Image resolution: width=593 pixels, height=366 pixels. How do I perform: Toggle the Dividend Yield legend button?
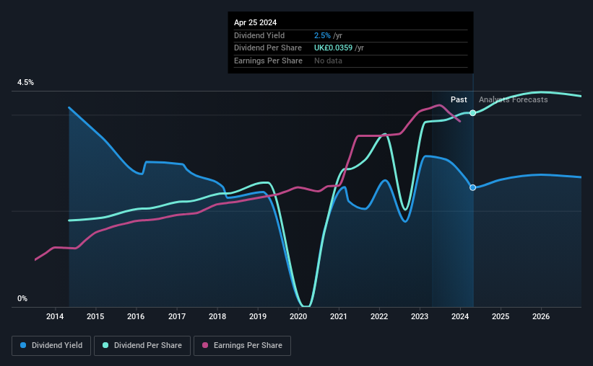pos(51,346)
